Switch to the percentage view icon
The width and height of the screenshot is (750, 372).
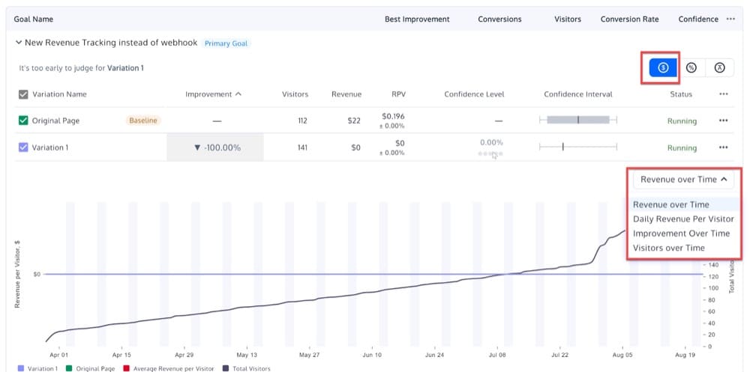[x=691, y=67]
